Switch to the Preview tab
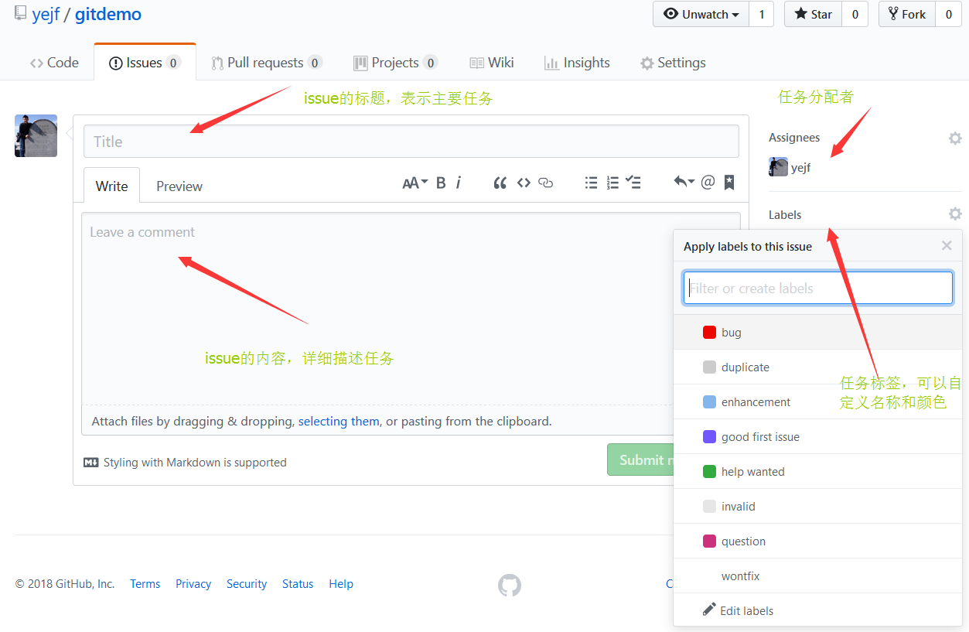Image resolution: width=969 pixels, height=632 pixels. pos(179,186)
